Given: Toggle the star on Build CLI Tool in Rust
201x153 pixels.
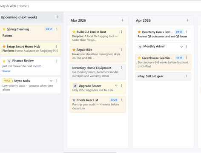Looking at the screenshot, I should click(x=74, y=32).
